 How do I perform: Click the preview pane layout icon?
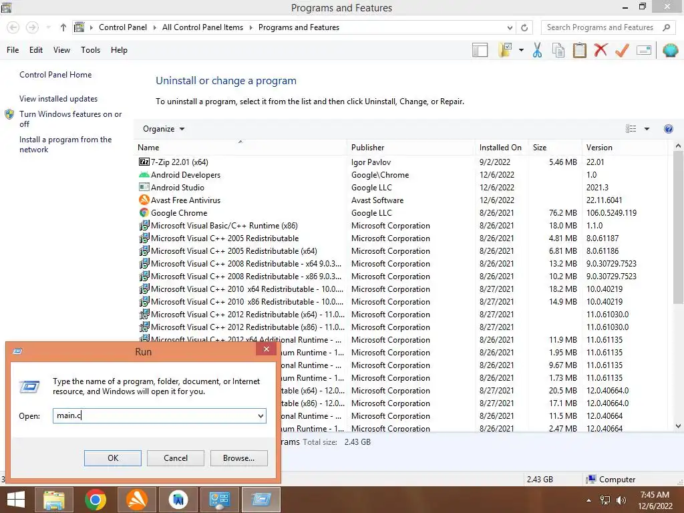(x=480, y=50)
